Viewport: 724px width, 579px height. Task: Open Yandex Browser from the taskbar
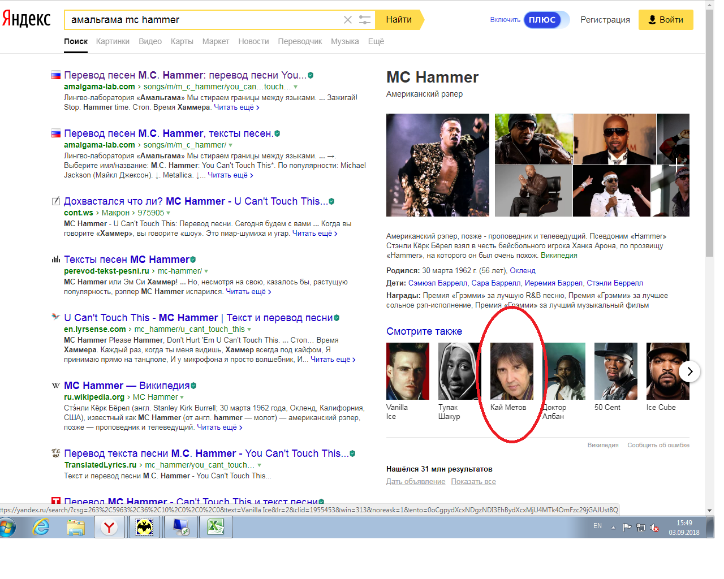pyautogui.click(x=109, y=528)
